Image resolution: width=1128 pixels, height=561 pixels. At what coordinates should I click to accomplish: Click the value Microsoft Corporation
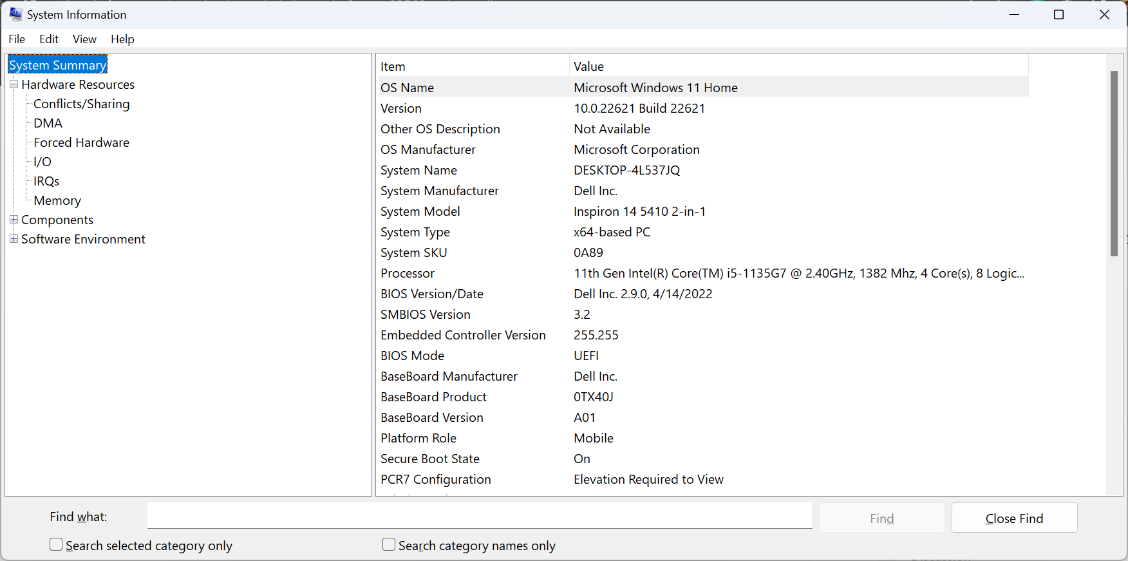click(x=637, y=149)
